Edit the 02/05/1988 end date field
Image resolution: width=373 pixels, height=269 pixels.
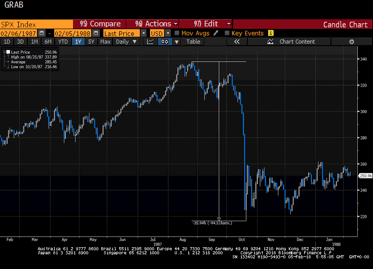72,33
